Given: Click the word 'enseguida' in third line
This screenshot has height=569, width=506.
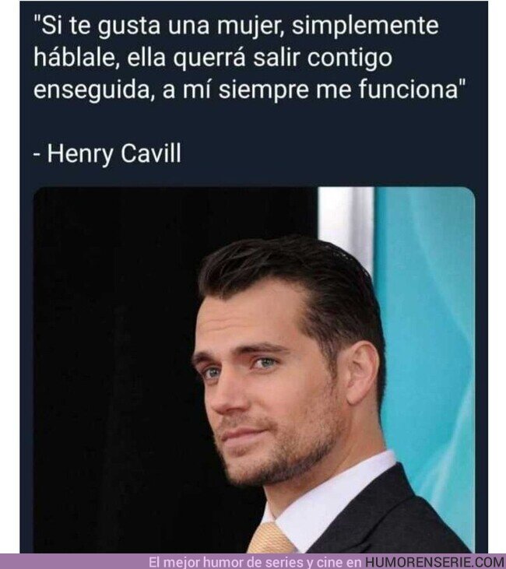Looking at the screenshot, I should [92, 90].
